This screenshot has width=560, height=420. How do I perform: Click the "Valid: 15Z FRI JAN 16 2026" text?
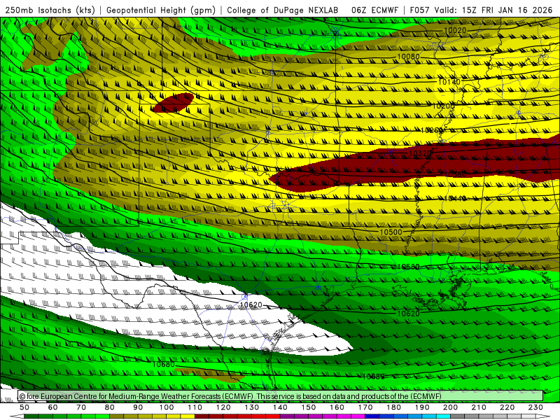(493, 10)
